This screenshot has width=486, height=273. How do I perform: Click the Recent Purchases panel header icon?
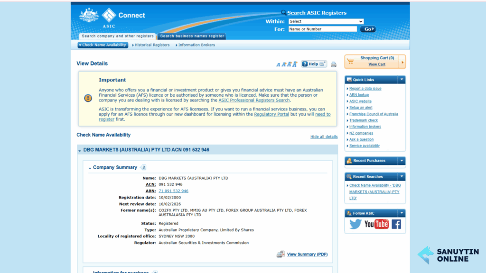[x=349, y=161]
